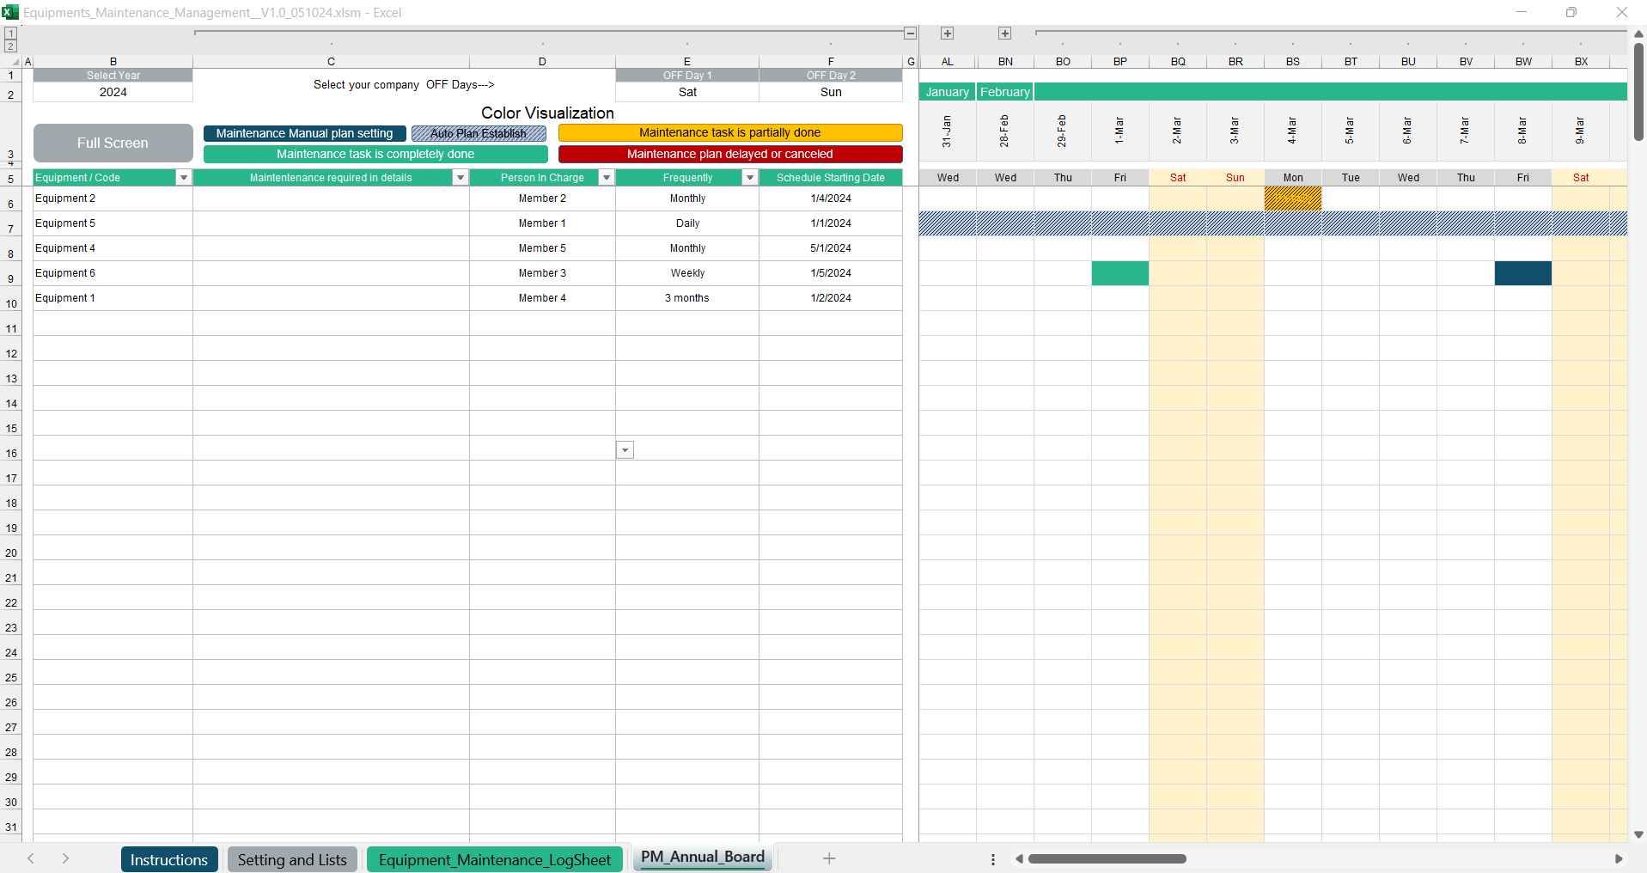Click the Excel app icon in title bar
The width and height of the screenshot is (1647, 873).
tap(10, 12)
